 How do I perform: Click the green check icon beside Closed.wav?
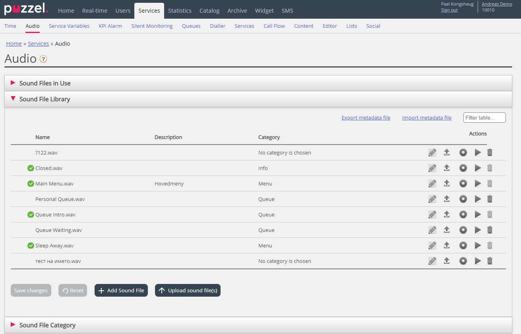point(31,168)
